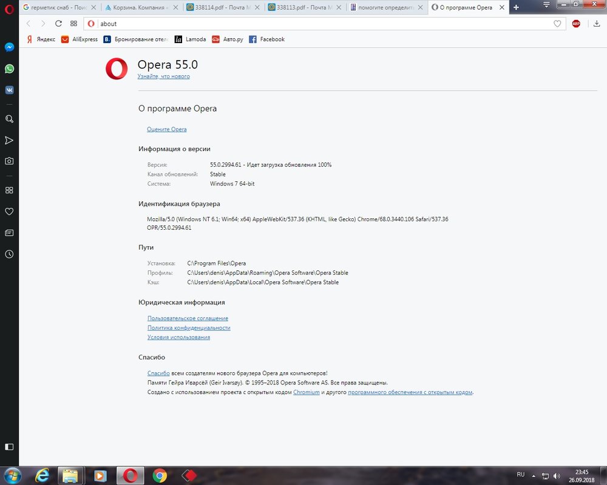607x485 pixels.
Task: Follow the Узнайте, что нового link
Action: click(x=164, y=76)
